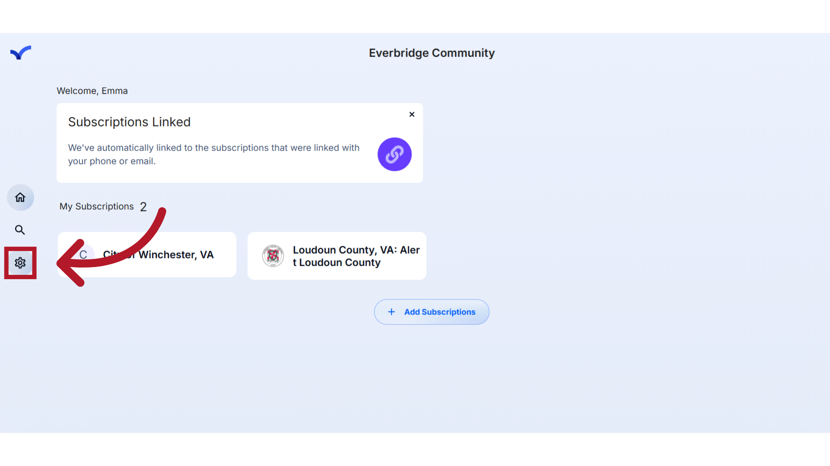Open the City of Winchester, VA subscription
830x466 pixels.
pyautogui.click(x=147, y=255)
